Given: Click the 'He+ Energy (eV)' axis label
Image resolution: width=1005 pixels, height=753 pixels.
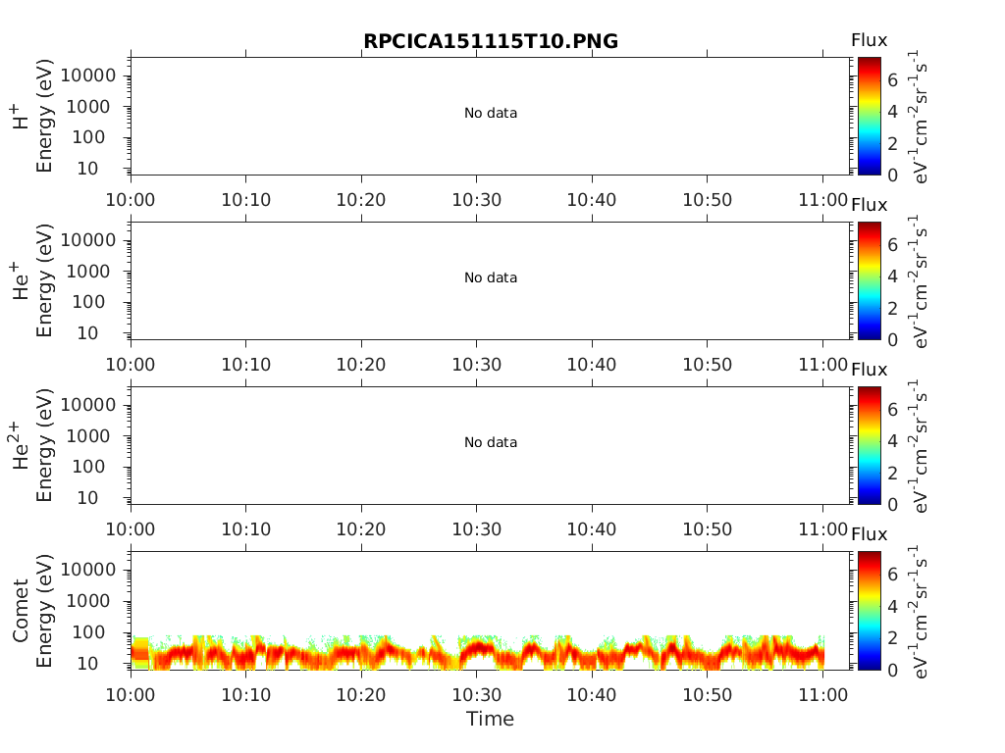Looking at the screenshot, I should (x=32, y=280).
